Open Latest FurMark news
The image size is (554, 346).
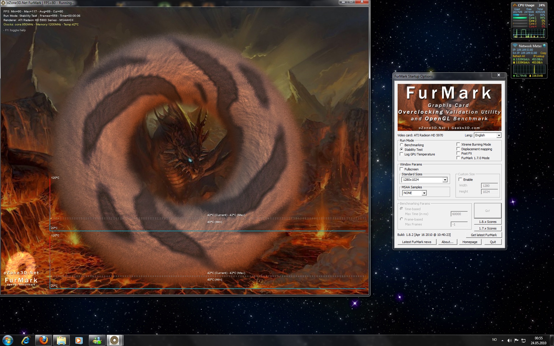(x=417, y=242)
